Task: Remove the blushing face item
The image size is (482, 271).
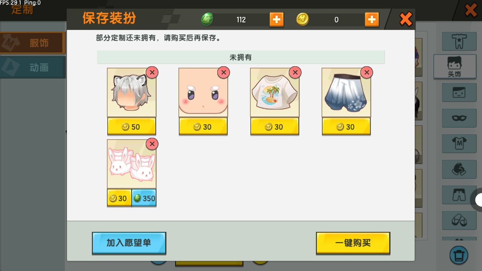Action: coord(223,72)
